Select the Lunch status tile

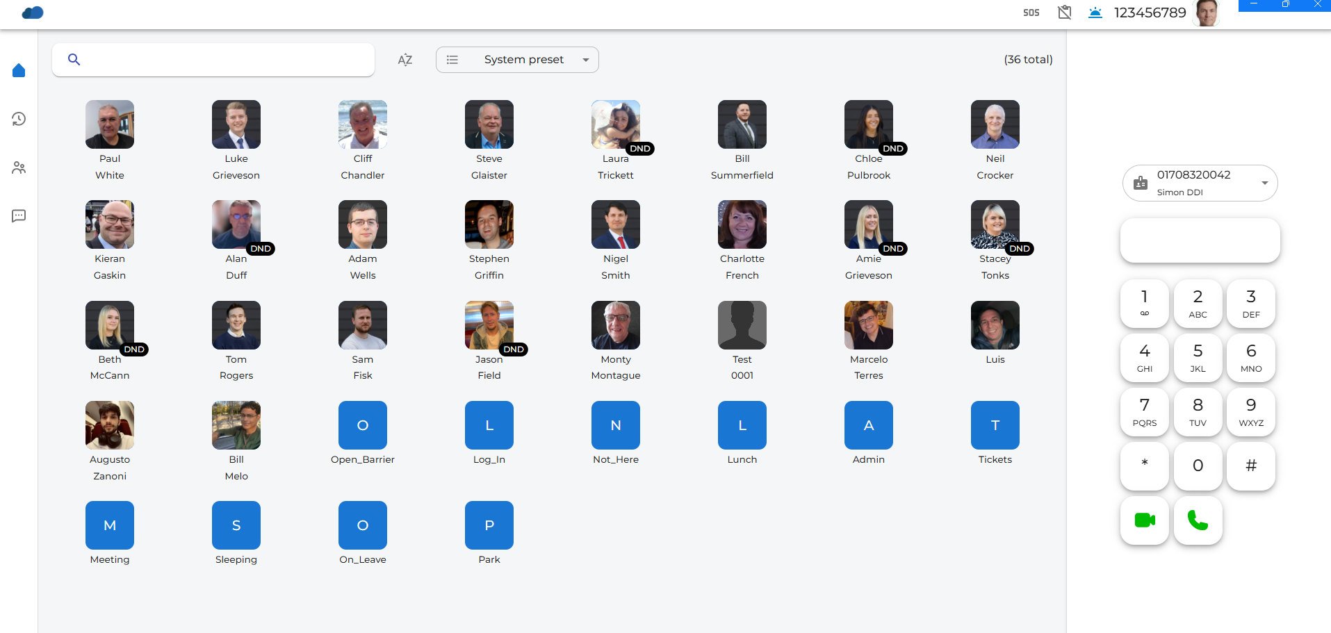click(x=742, y=425)
